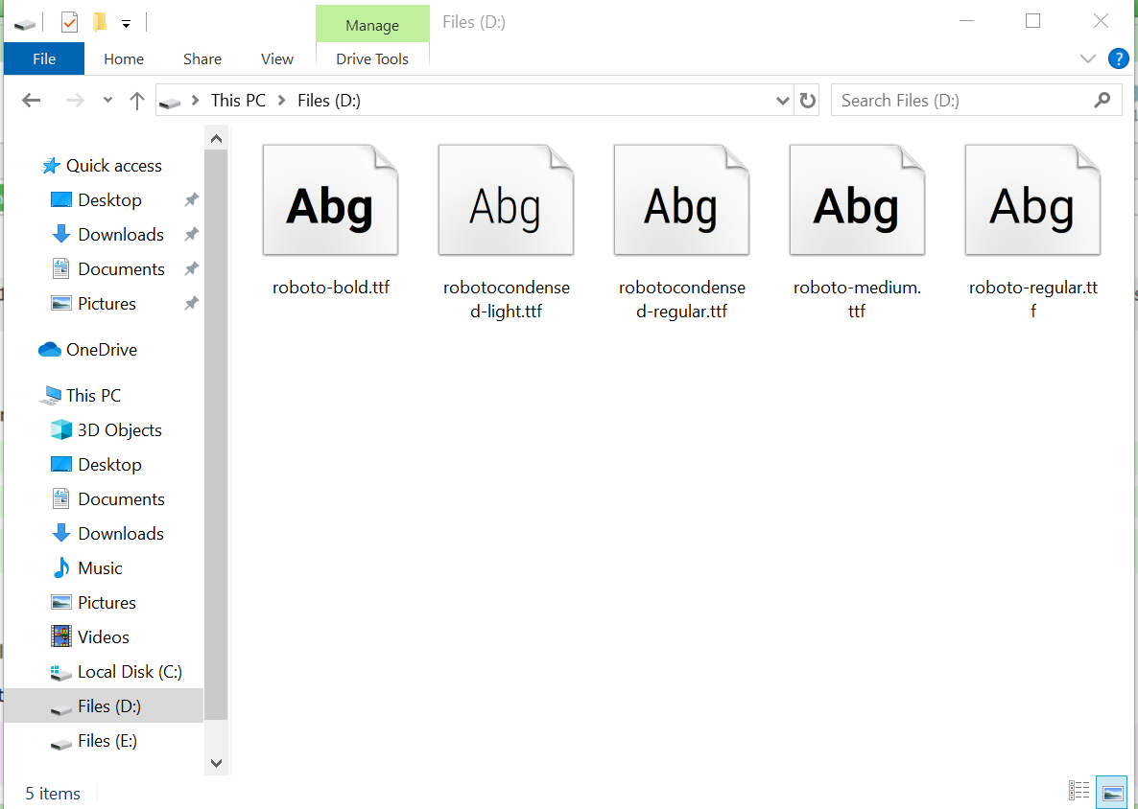Open the address bar history dropdown
Screen dimensions: 1138x809
(x=782, y=100)
